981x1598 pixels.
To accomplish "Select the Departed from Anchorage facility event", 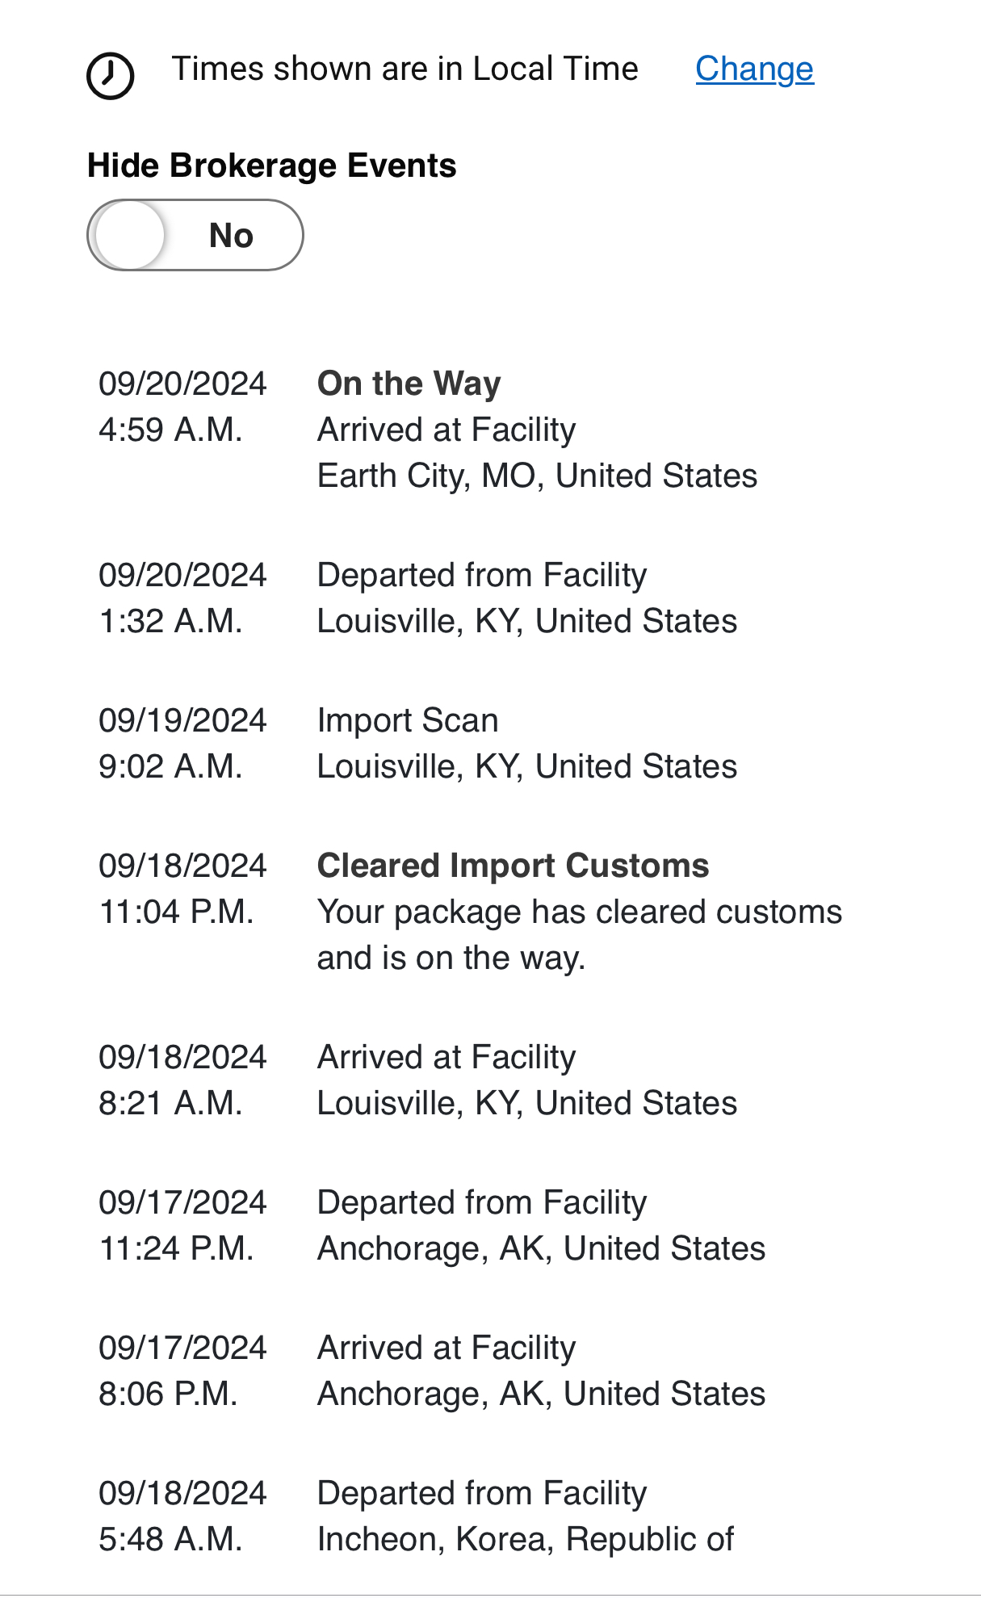I will pos(481,1203).
